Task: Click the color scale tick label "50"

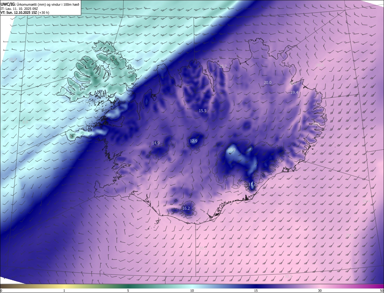Action: click(x=382, y=291)
